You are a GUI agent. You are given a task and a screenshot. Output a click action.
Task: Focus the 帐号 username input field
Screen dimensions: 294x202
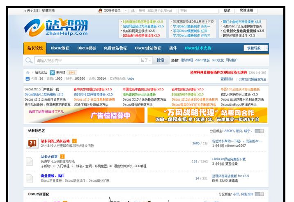tap(157, 11)
